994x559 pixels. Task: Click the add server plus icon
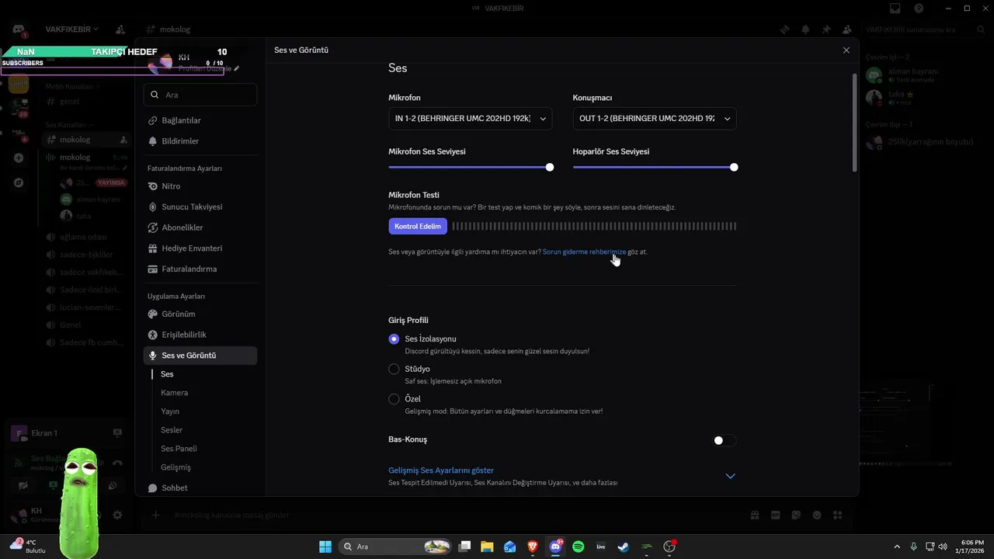point(19,158)
